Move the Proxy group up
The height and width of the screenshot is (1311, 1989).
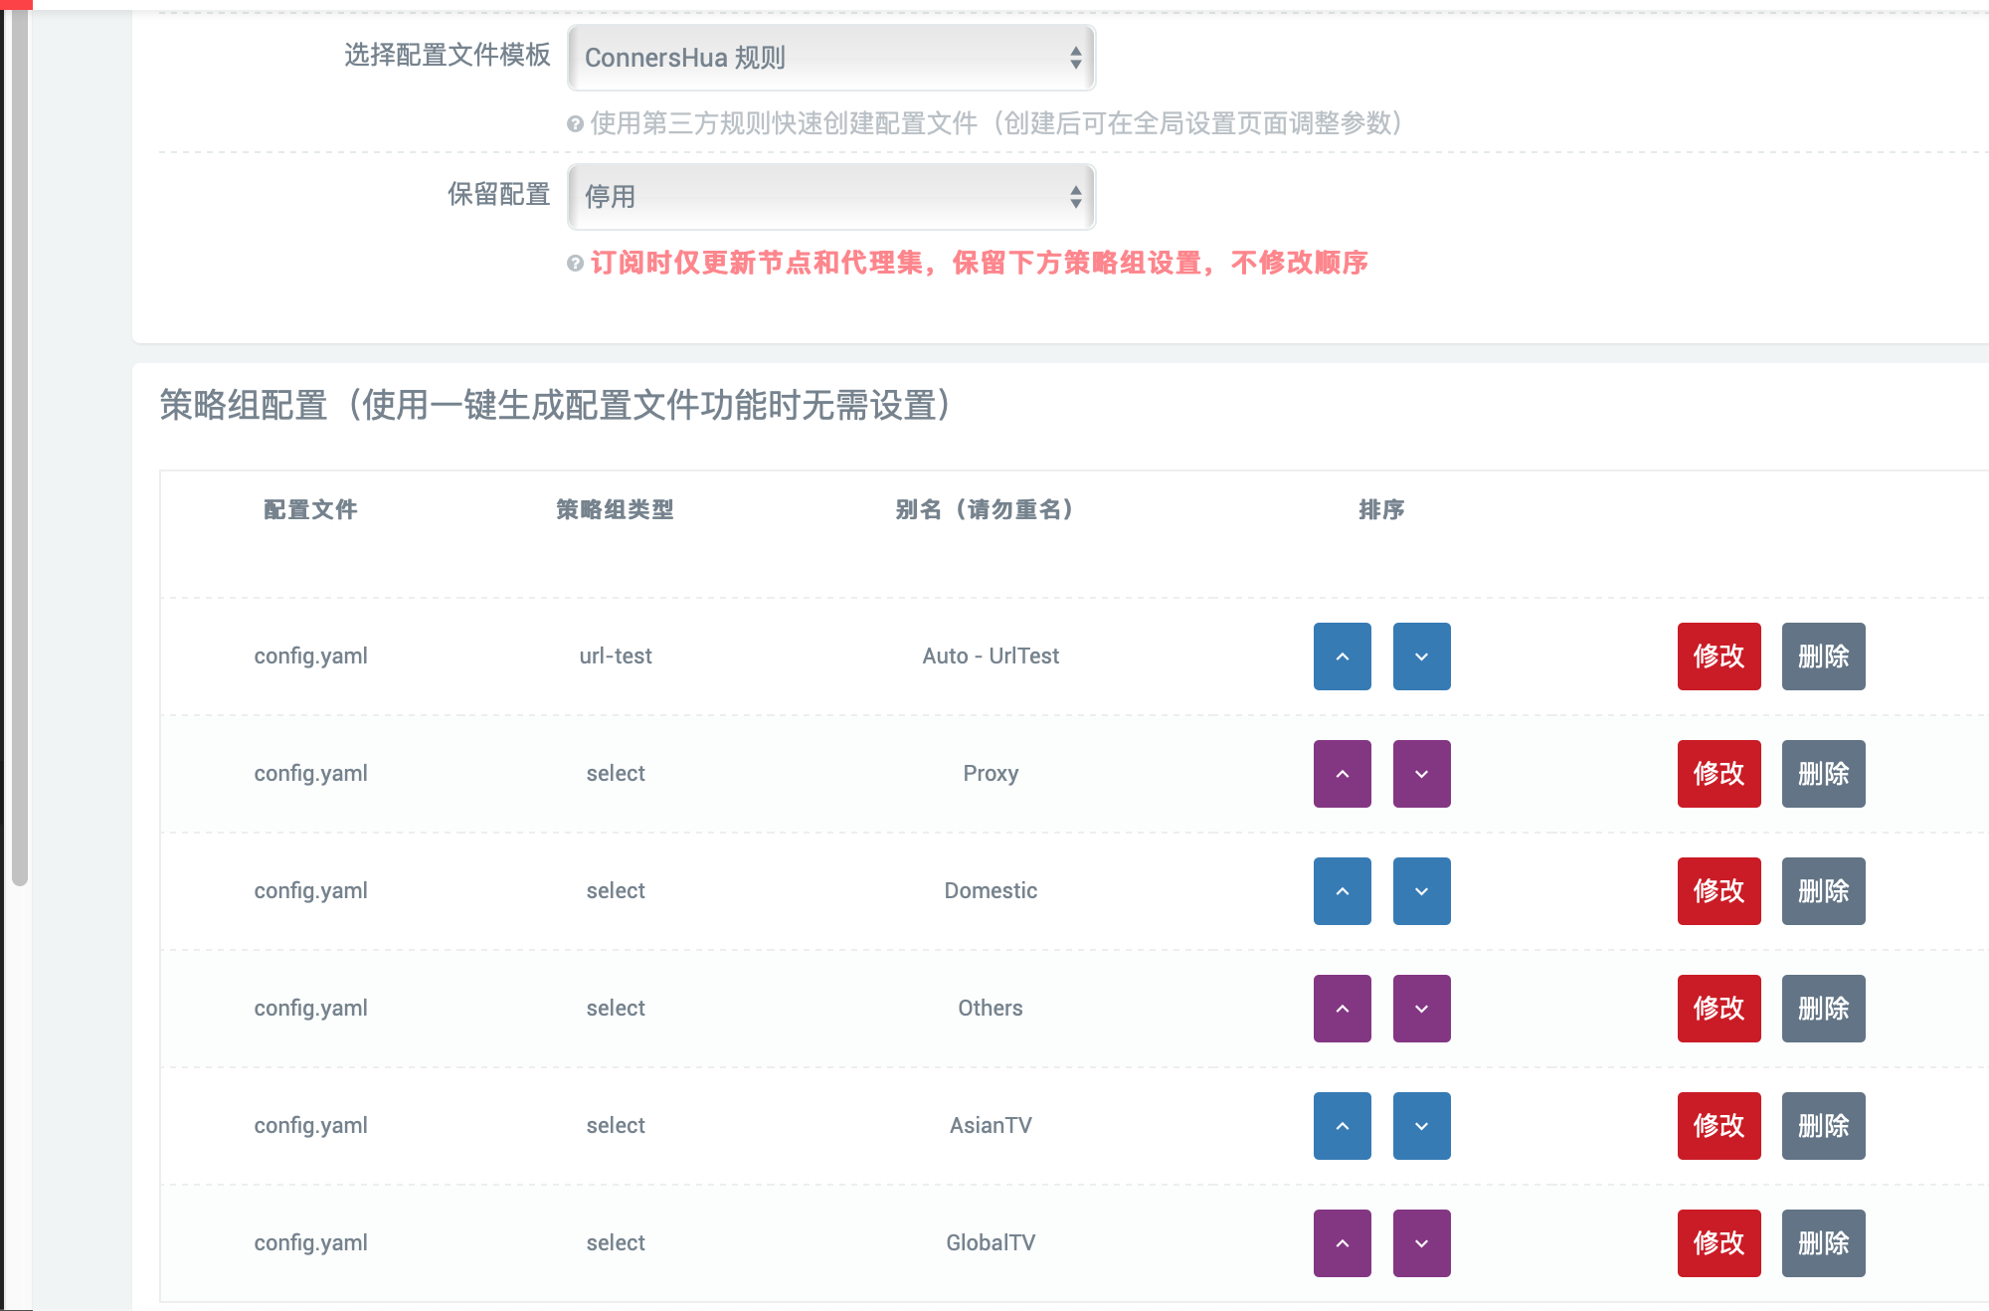pyautogui.click(x=1342, y=773)
